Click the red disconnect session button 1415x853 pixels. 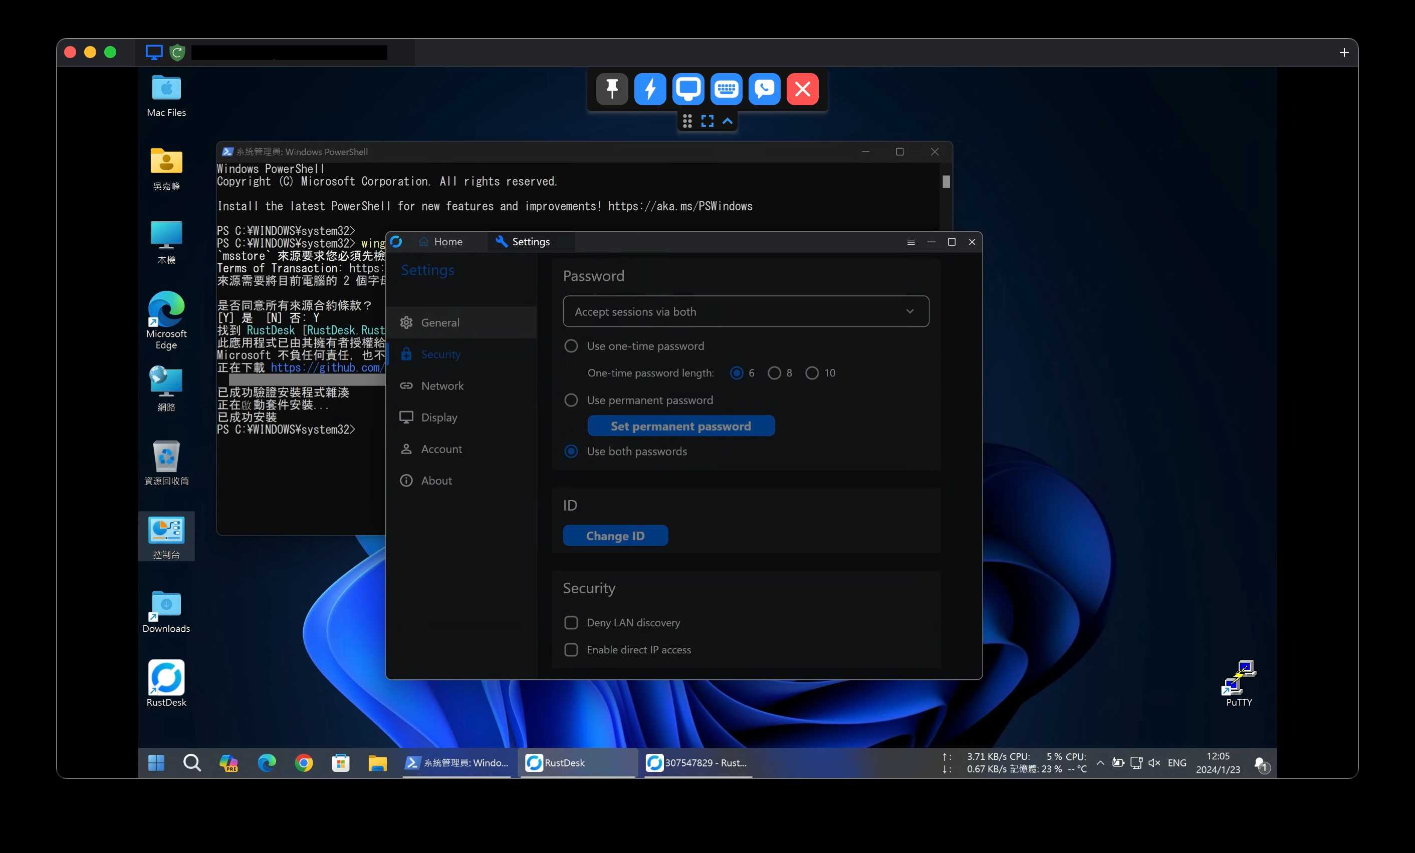[x=802, y=89]
